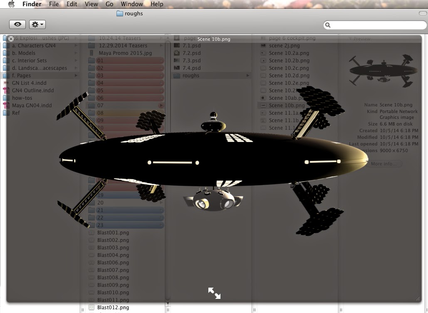The image size is (428, 313).
Task: Select Scene 10.2d.png file
Action: (289, 75)
